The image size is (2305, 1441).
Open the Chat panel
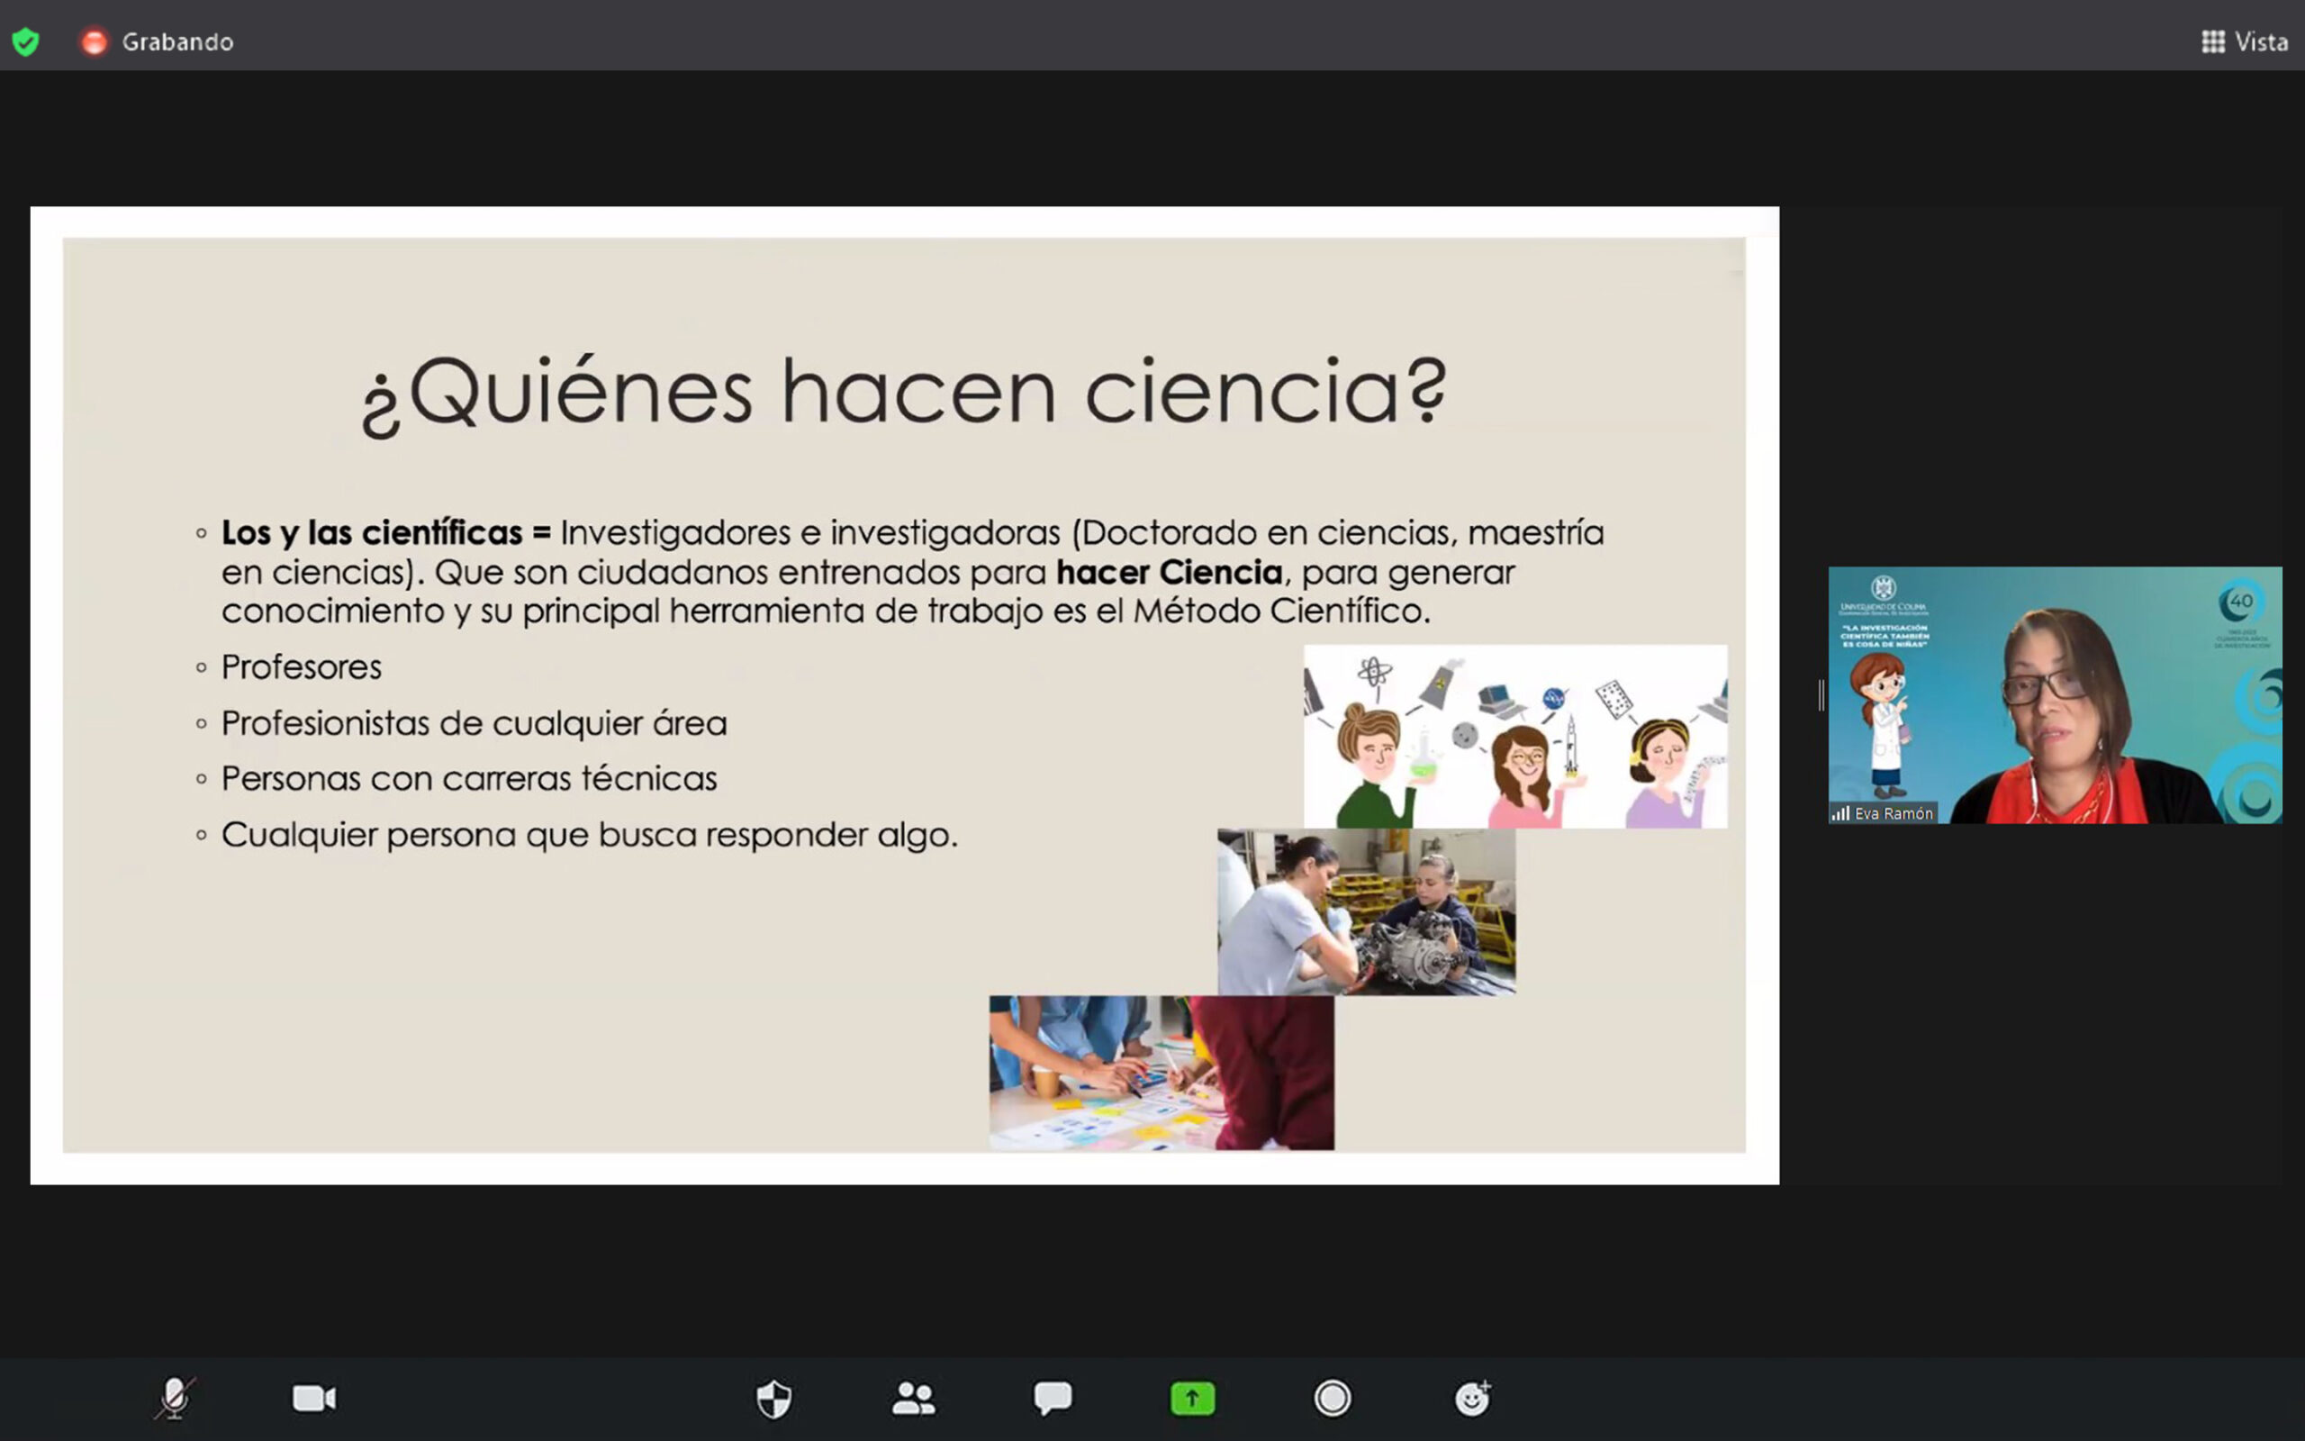pyautogui.click(x=1053, y=1398)
